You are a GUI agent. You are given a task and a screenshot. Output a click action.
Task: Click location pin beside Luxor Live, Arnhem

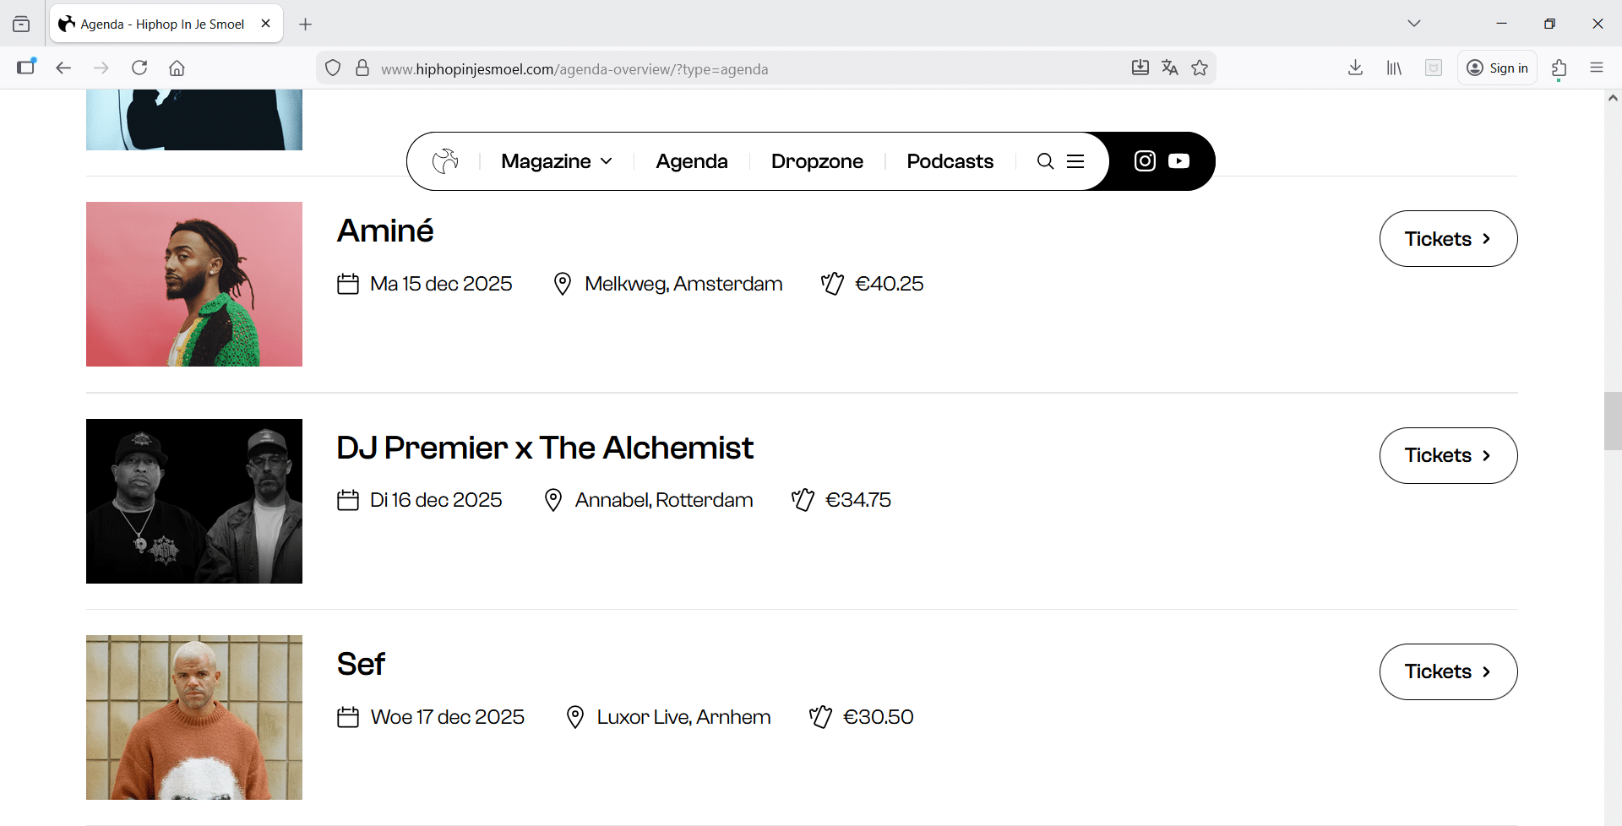[x=575, y=717]
